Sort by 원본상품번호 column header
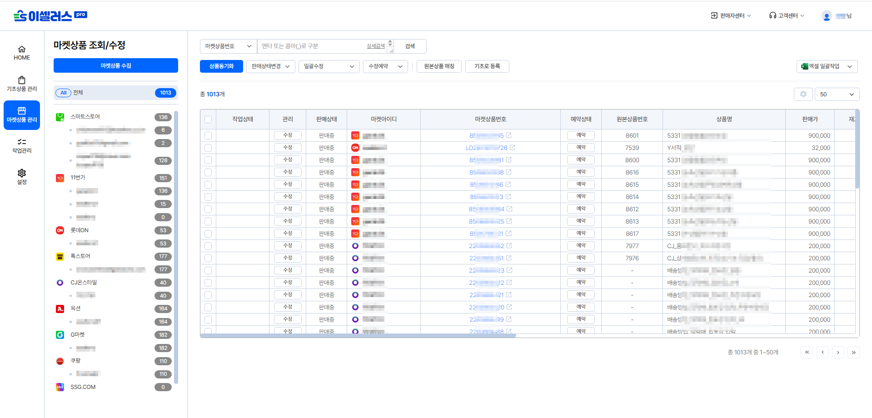 coord(632,119)
